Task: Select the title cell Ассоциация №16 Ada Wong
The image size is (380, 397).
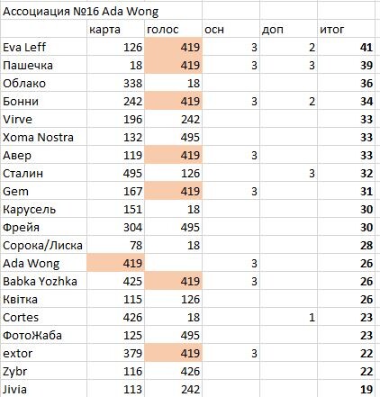Action: click(101, 11)
